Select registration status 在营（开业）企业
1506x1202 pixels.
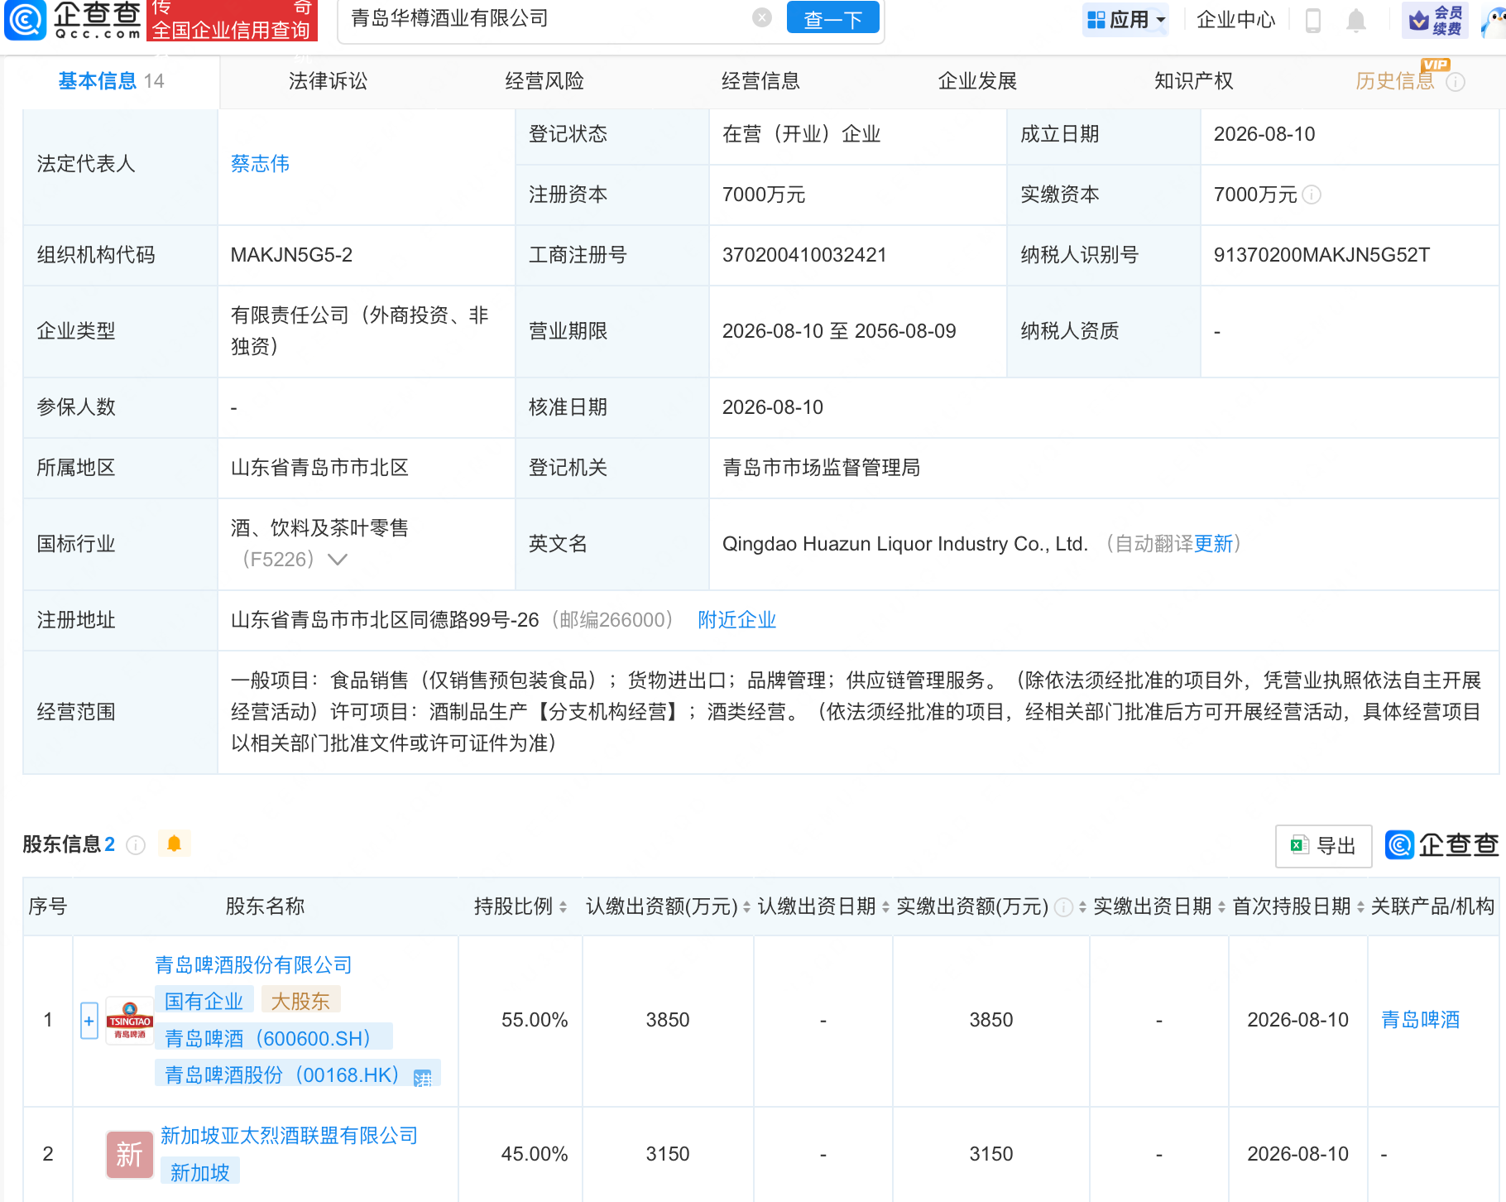[802, 134]
